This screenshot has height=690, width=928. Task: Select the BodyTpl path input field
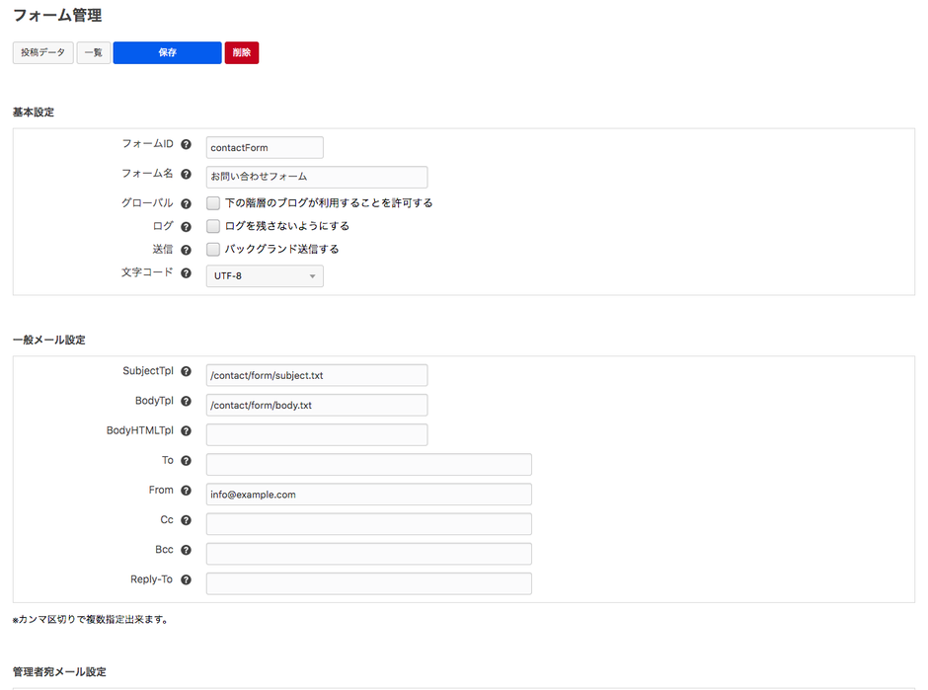pos(316,405)
